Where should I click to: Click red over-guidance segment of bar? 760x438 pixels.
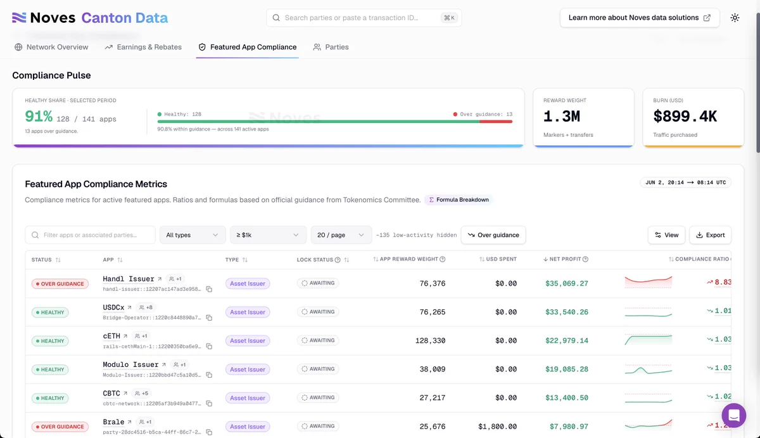[x=496, y=122]
